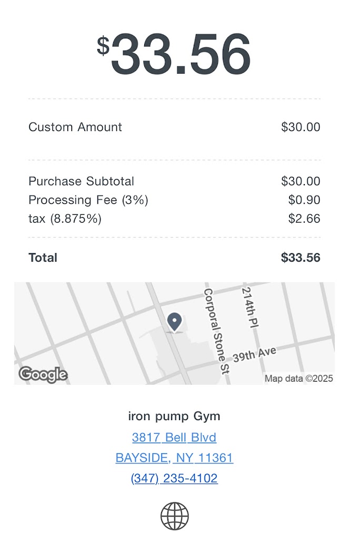
Task: Click the large $33.56 amount header
Action: tap(174, 55)
